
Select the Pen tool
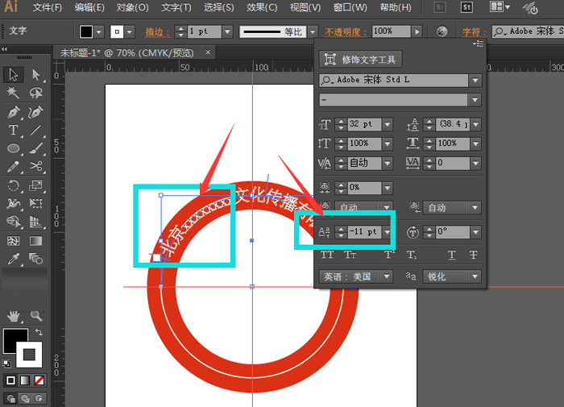pyautogui.click(x=14, y=112)
